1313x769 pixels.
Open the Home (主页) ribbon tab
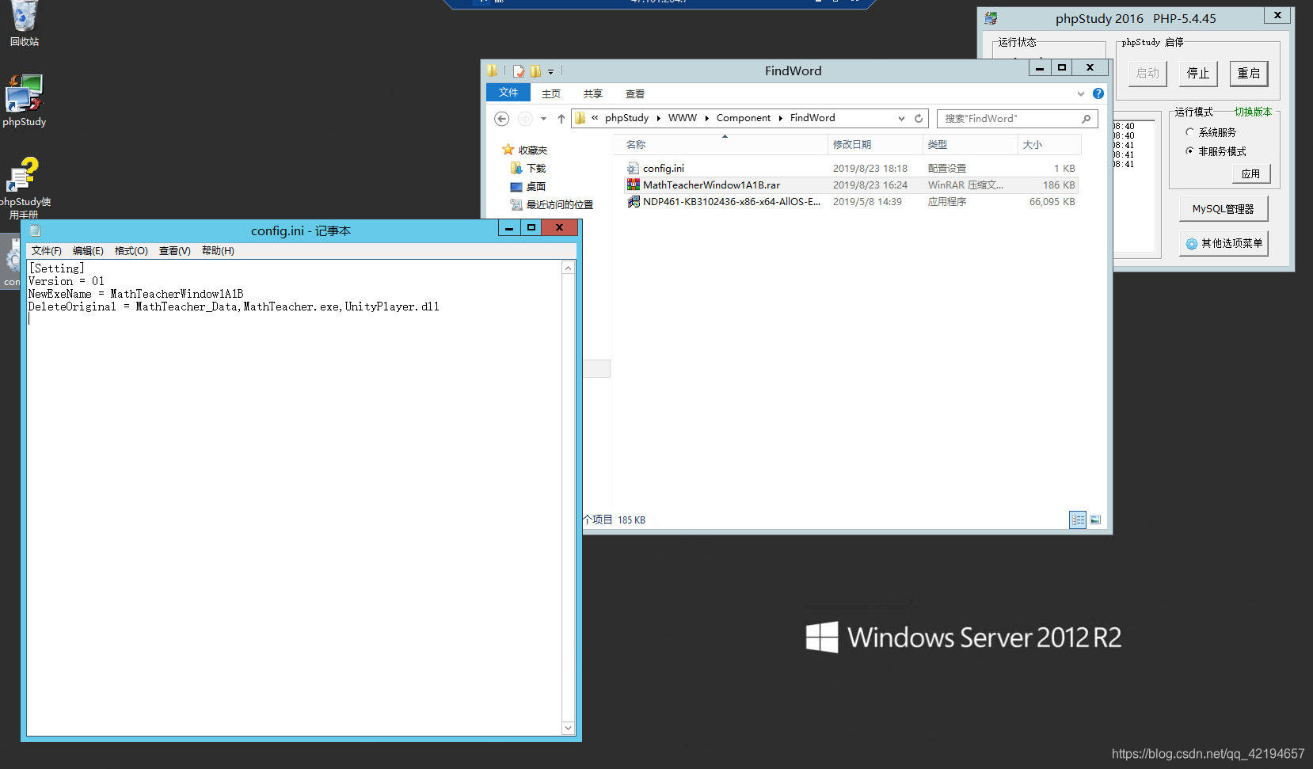[551, 93]
